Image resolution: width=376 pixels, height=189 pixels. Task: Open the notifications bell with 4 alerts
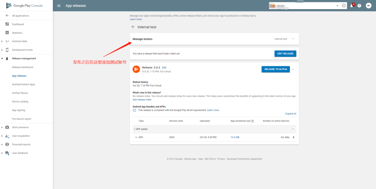352,5
